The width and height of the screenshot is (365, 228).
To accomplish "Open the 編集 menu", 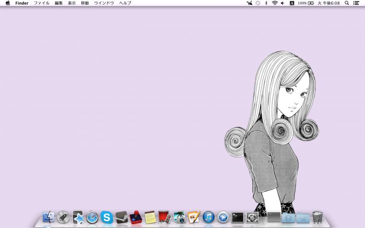I will tap(59, 3).
